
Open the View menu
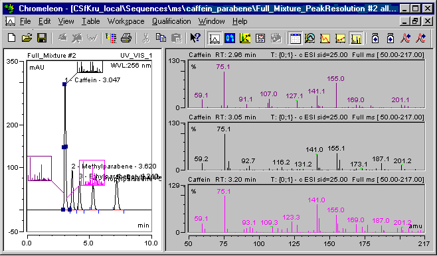[x=66, y=21]
